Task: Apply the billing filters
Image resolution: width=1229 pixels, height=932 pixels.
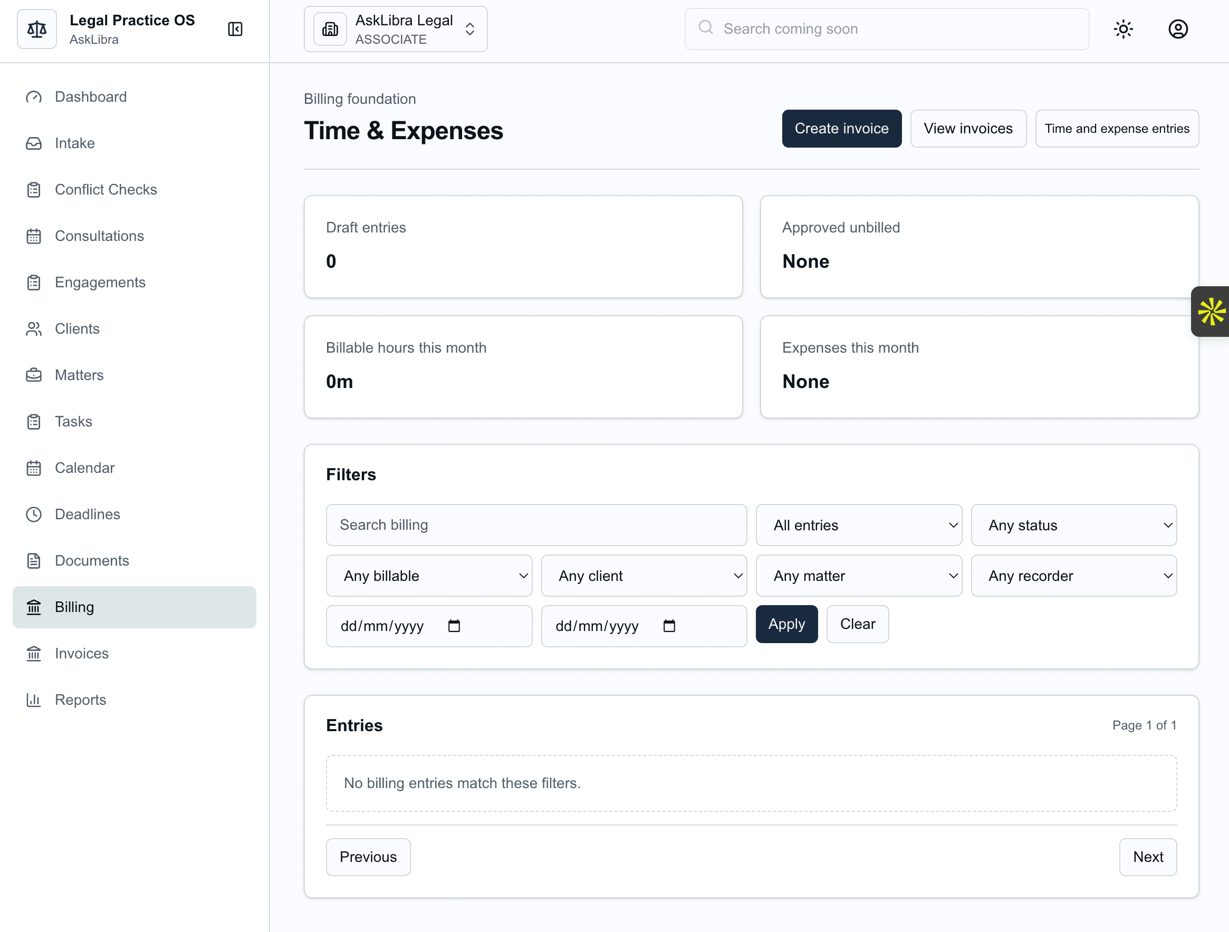Action: pyautogui.click(x=786, y=624)
